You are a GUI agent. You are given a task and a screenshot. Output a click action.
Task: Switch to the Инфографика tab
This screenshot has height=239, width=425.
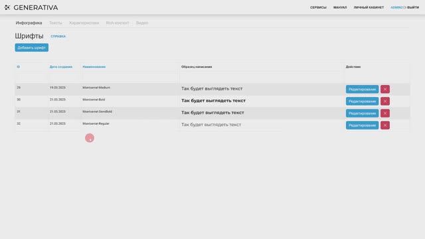point(29,23)
